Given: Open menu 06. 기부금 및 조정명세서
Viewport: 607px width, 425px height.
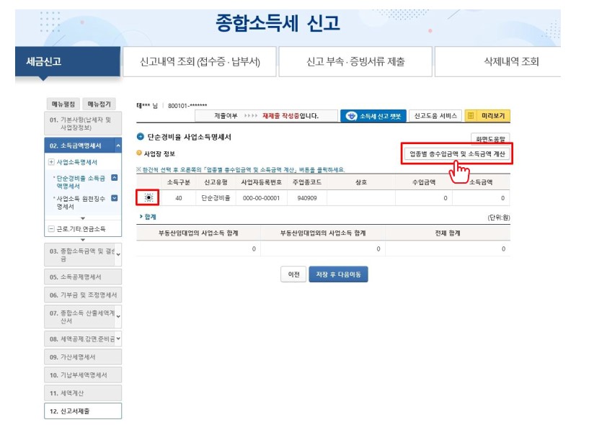Looking at the screenshot, I should [83, 295].
